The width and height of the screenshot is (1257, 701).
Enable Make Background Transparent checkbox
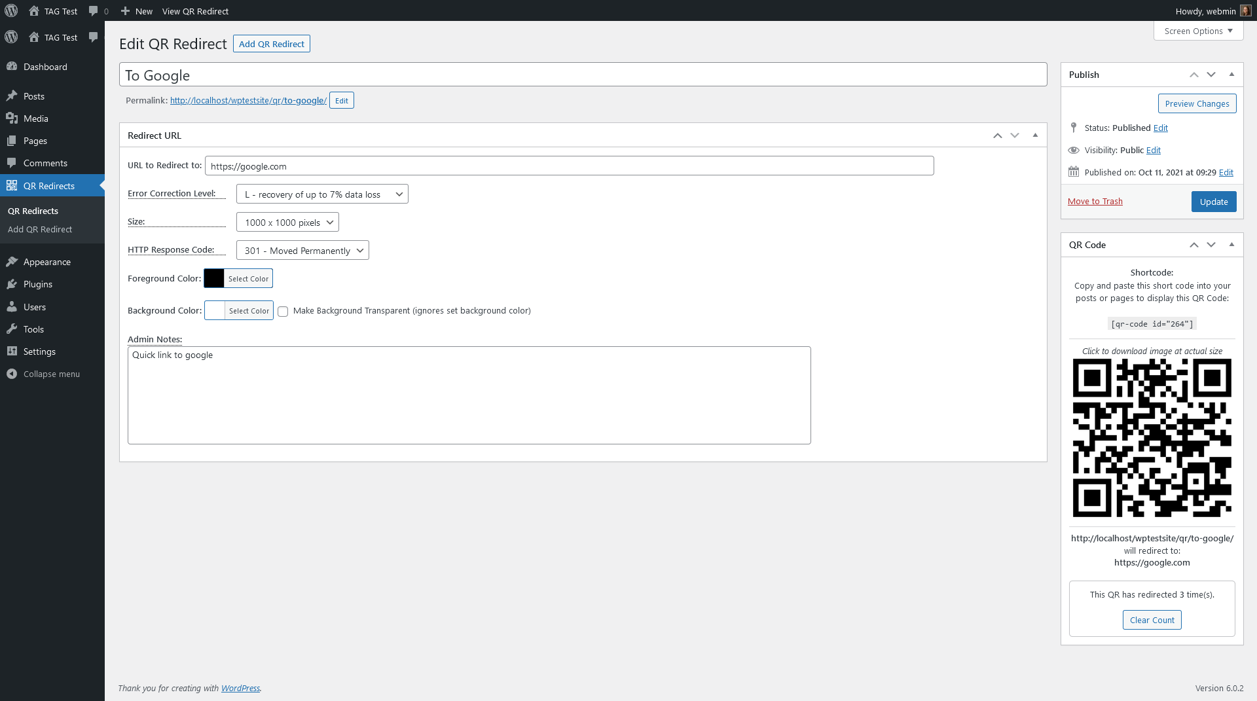283,312
